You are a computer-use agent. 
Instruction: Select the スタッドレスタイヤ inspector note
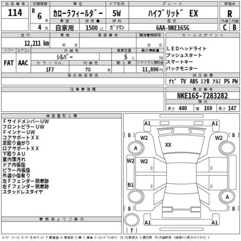point(23,192)
